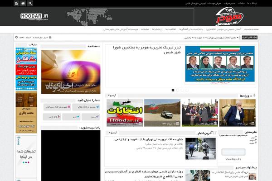Click the red Hoodar logo

pos(229,16)
